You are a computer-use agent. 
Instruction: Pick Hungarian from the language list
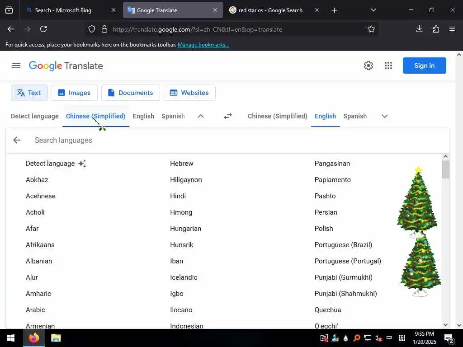point(186,229)
